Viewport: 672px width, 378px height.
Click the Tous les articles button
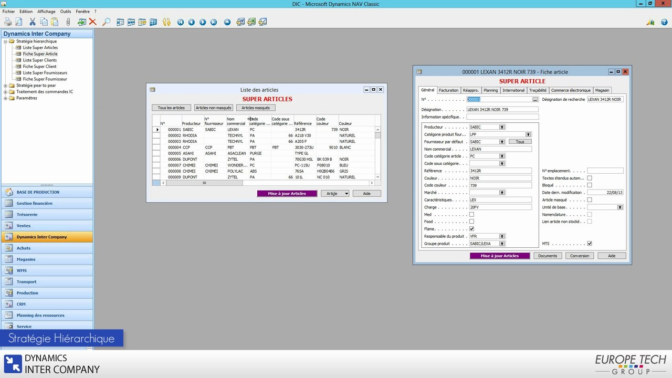click(x=171, y=108)
